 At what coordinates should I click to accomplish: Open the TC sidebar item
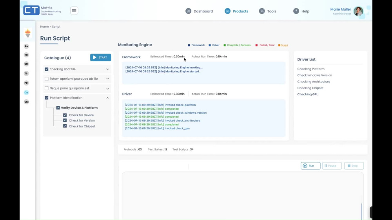[26, 55]
